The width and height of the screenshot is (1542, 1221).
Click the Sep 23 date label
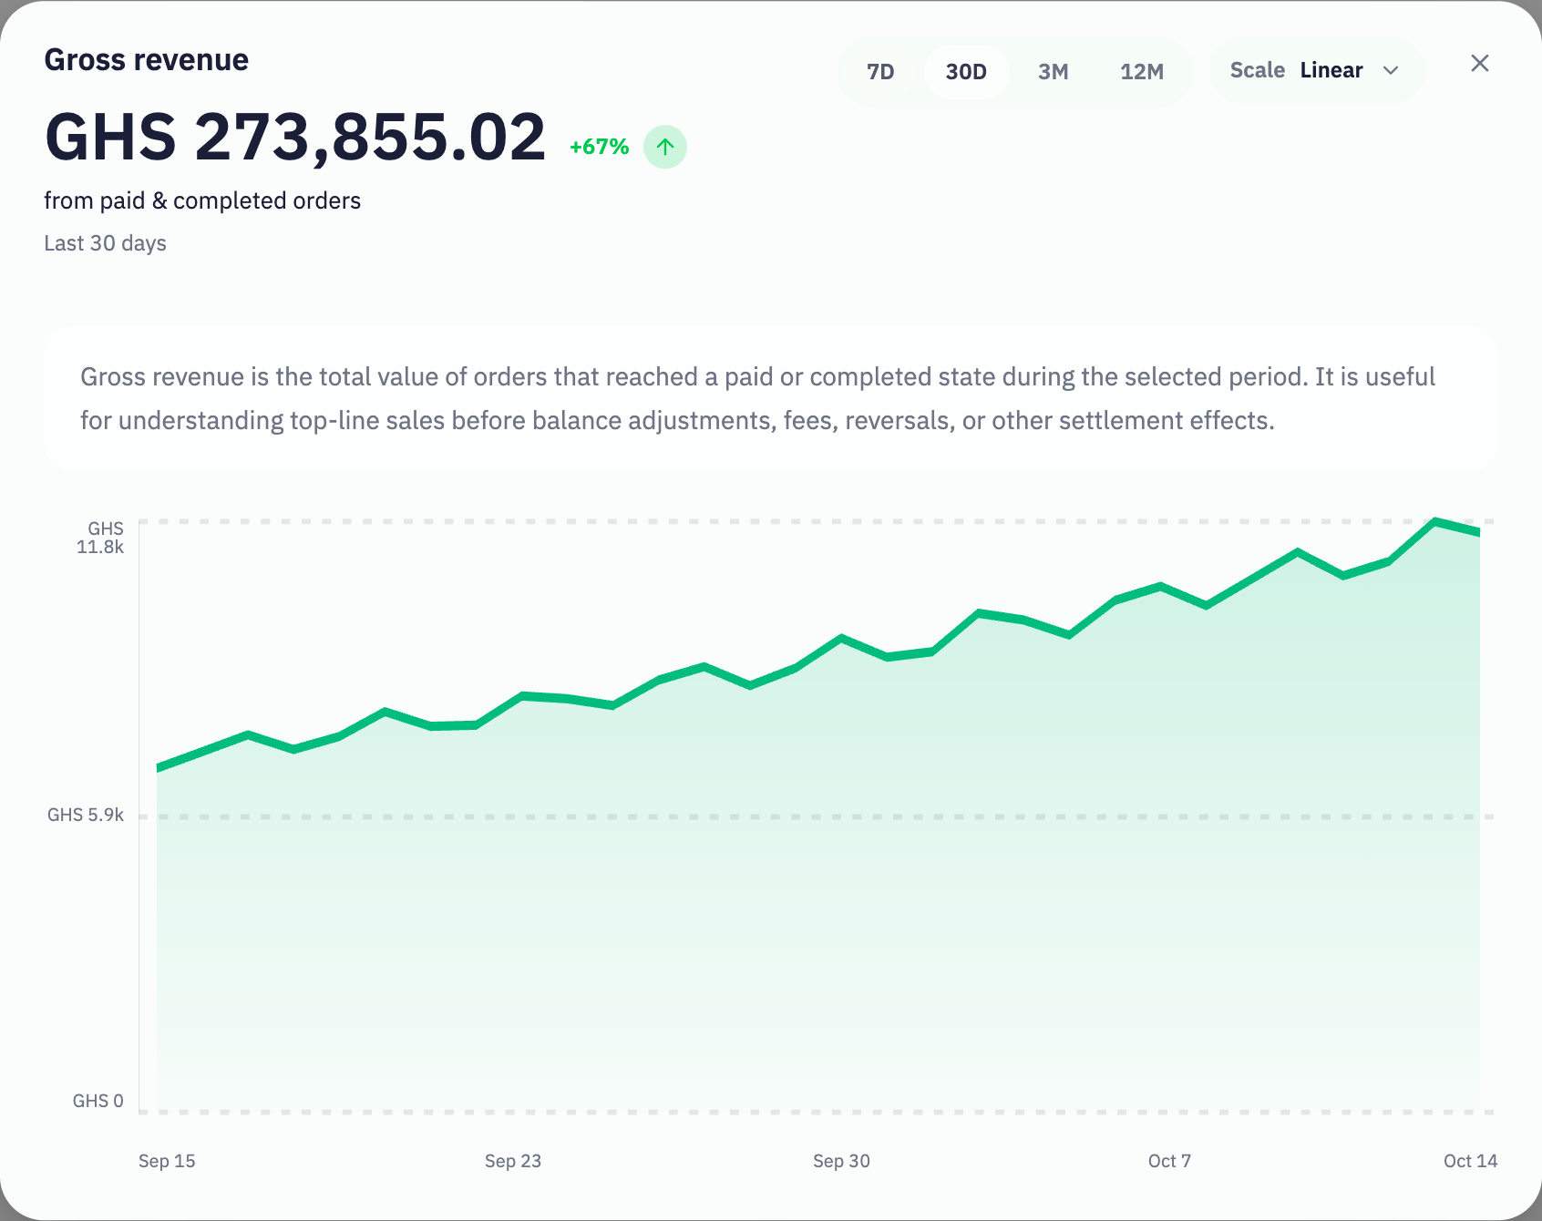pyautogui.click(x=513, y=1161)
